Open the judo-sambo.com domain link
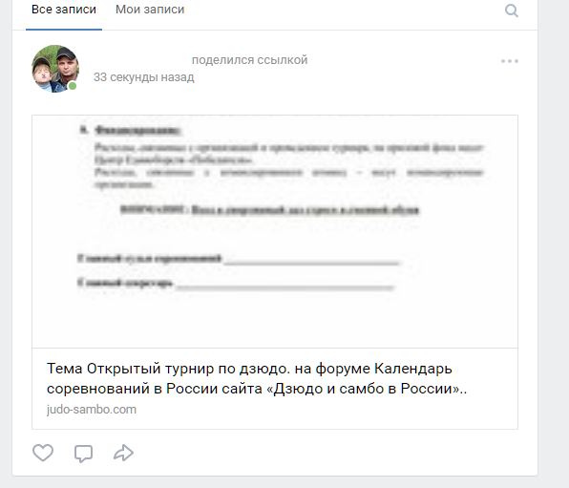Screen dimensions: 569x488 coord(92,410)
